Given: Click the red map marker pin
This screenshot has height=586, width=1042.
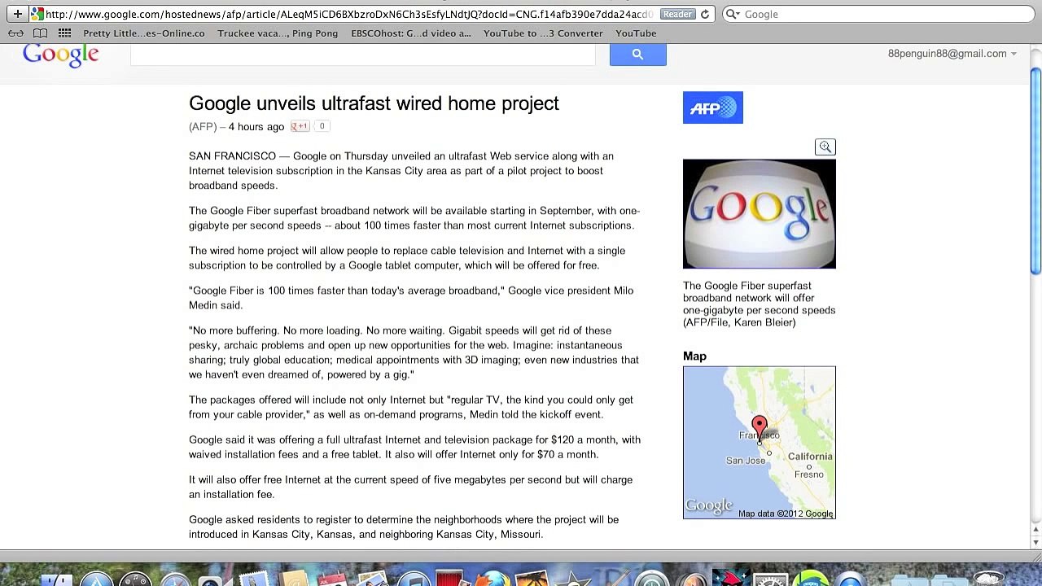Looking at the screenshot, I should click(760, 427).
